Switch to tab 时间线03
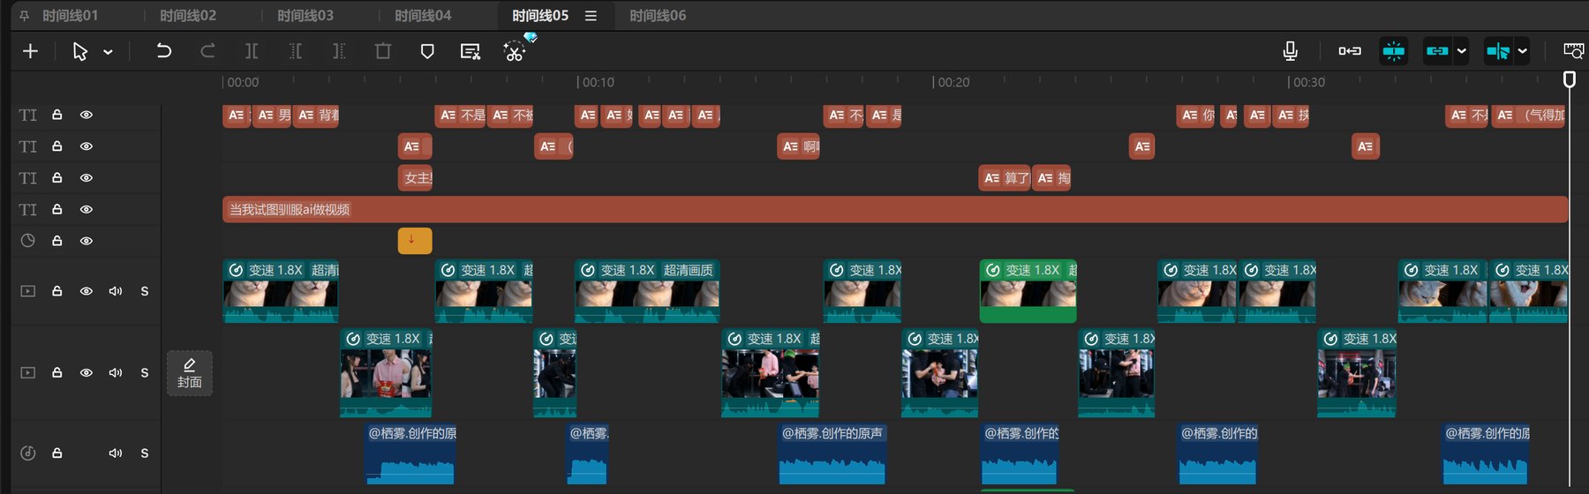1589x494 pixels. pyautogui.click(x=305, y=15)
